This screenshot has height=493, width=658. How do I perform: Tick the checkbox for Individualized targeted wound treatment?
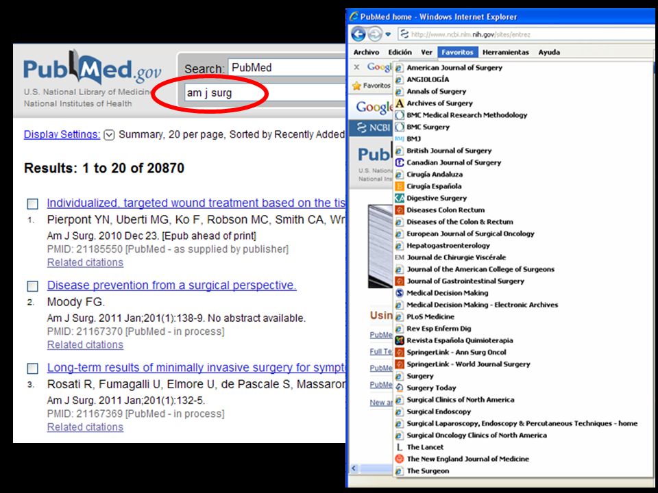click(32, 204)
